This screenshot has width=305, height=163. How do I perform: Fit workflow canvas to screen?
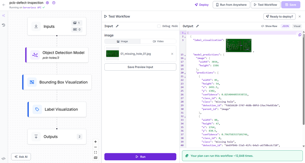point(95,152)
